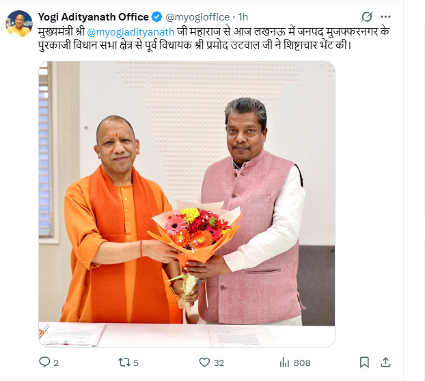Bookmark this post
The width and height of the screenshot is (425, 381).
tap(364, 363)
